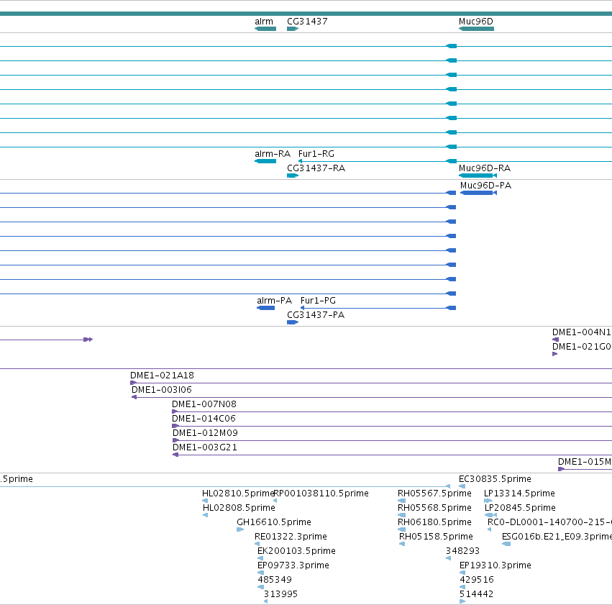Click the alrm-PA protein feature
Viewport: 612px width, 605px height.
tap(266, 308)
